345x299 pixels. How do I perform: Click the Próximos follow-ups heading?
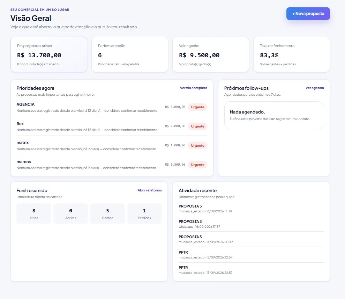click(x=246, y=88)
